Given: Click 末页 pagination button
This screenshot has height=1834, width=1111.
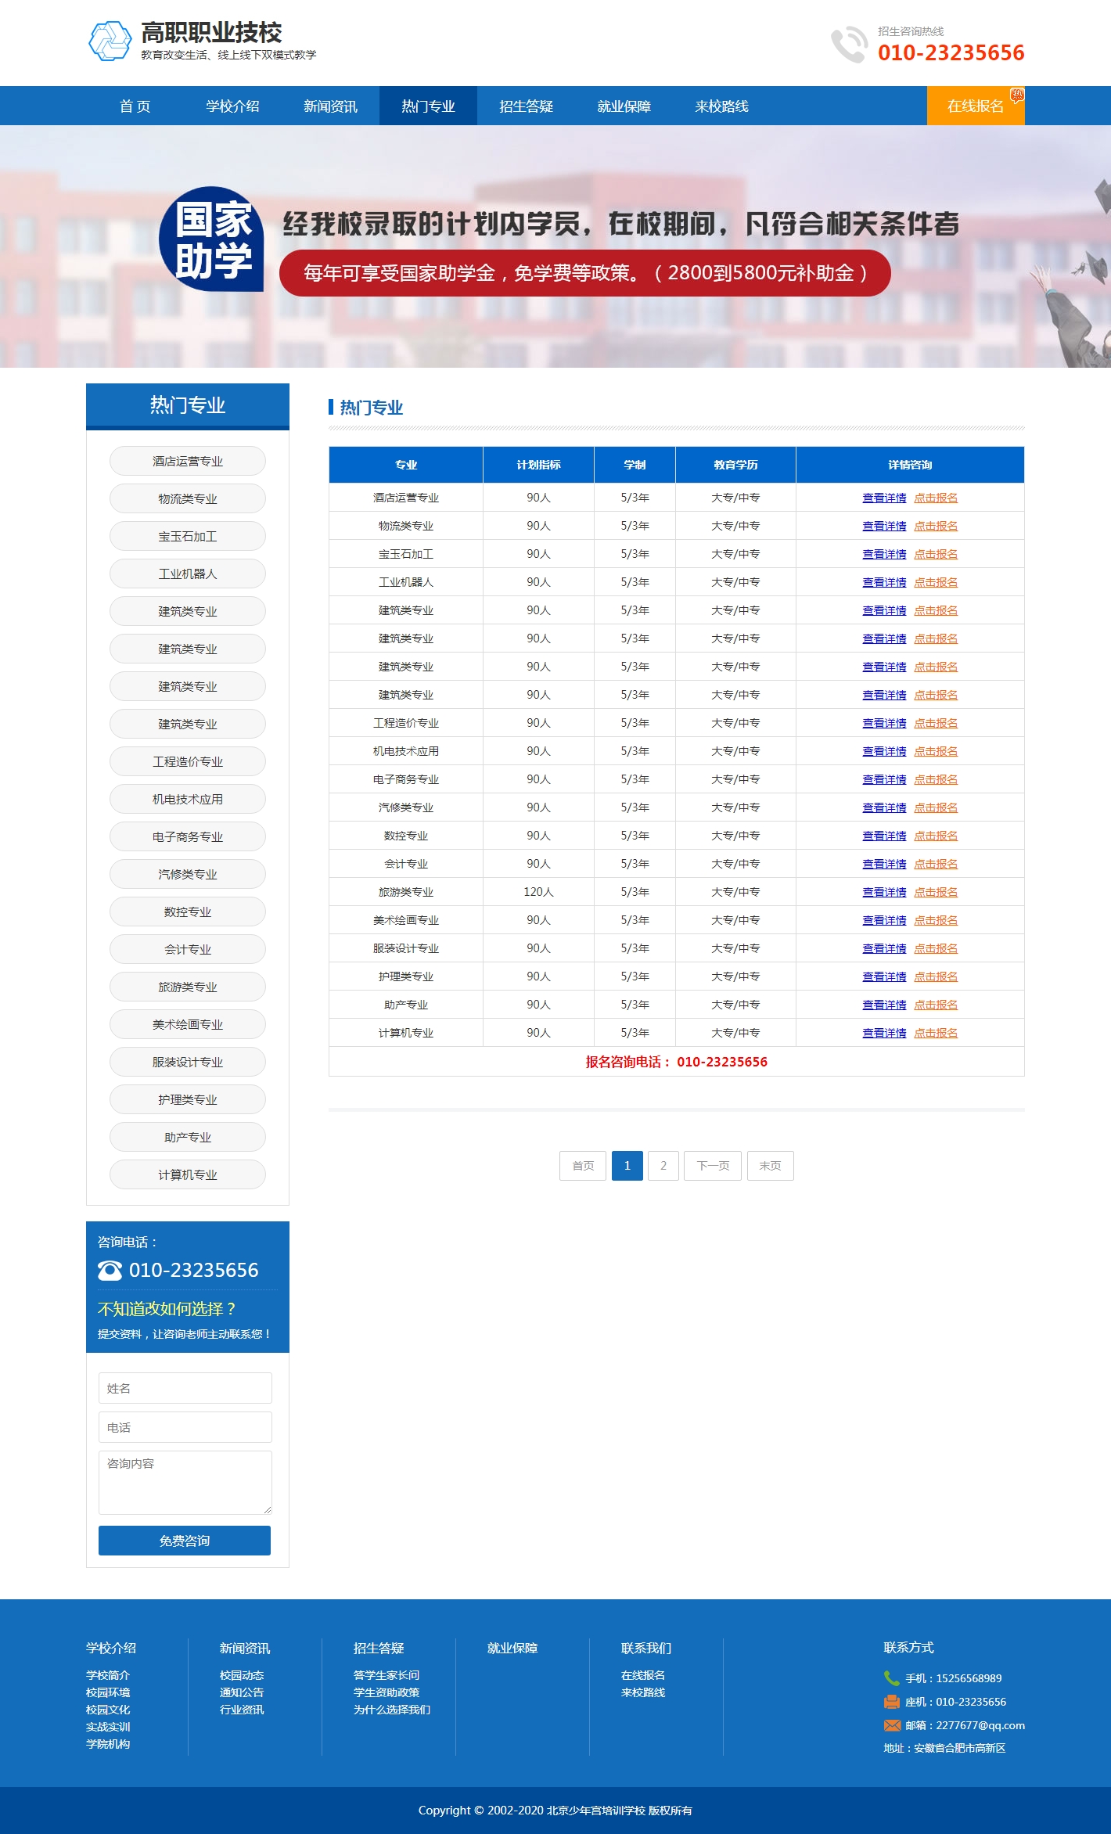Looking at the screenshot, I should tap(771, 1166).
